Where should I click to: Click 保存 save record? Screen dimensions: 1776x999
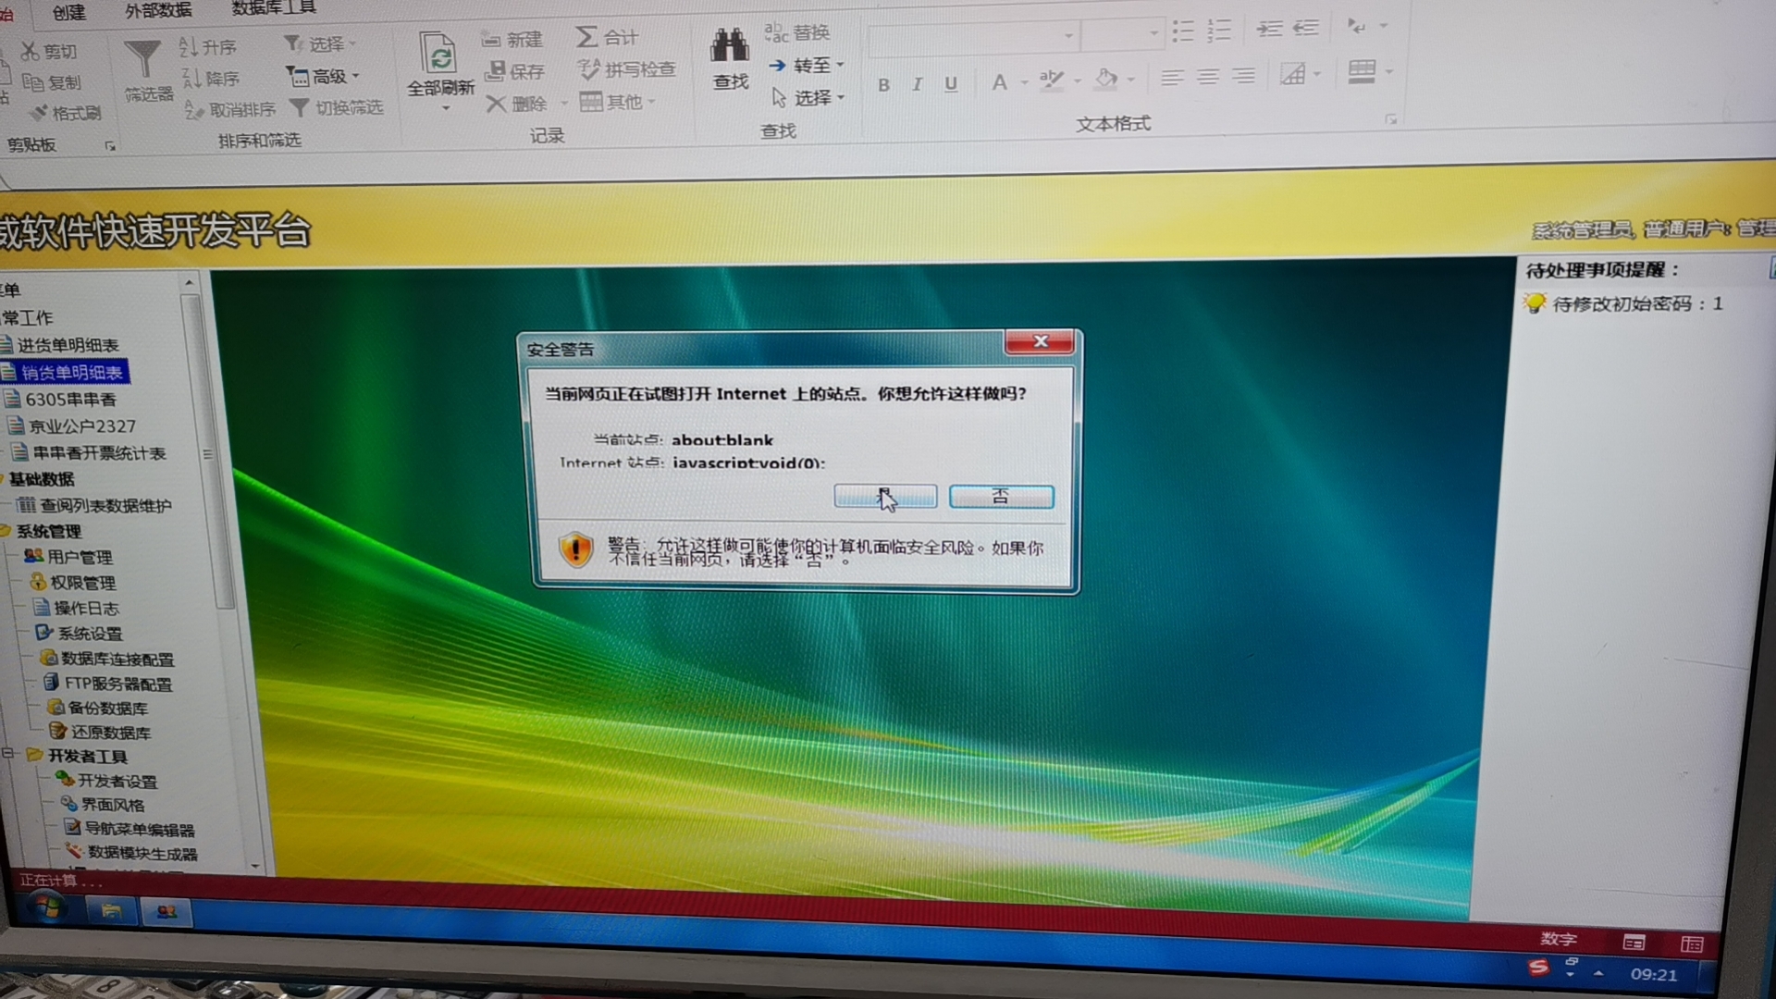pos(514,71)
